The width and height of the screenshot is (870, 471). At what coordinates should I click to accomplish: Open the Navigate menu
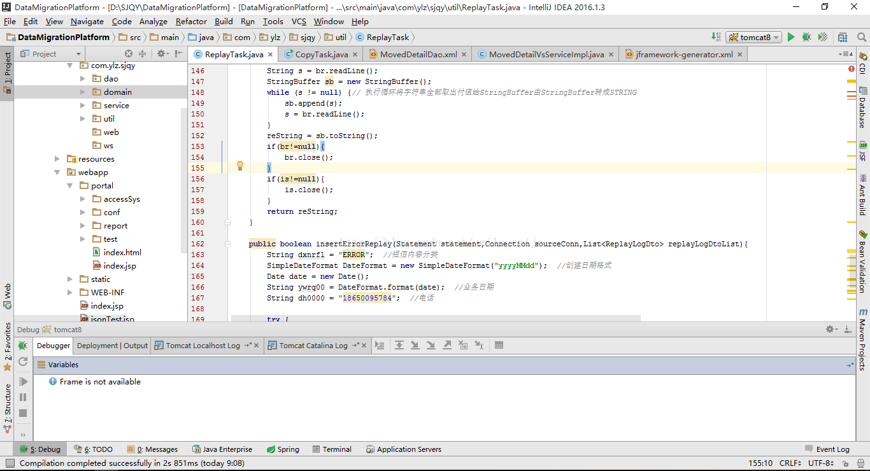click(x=87, y=22)
